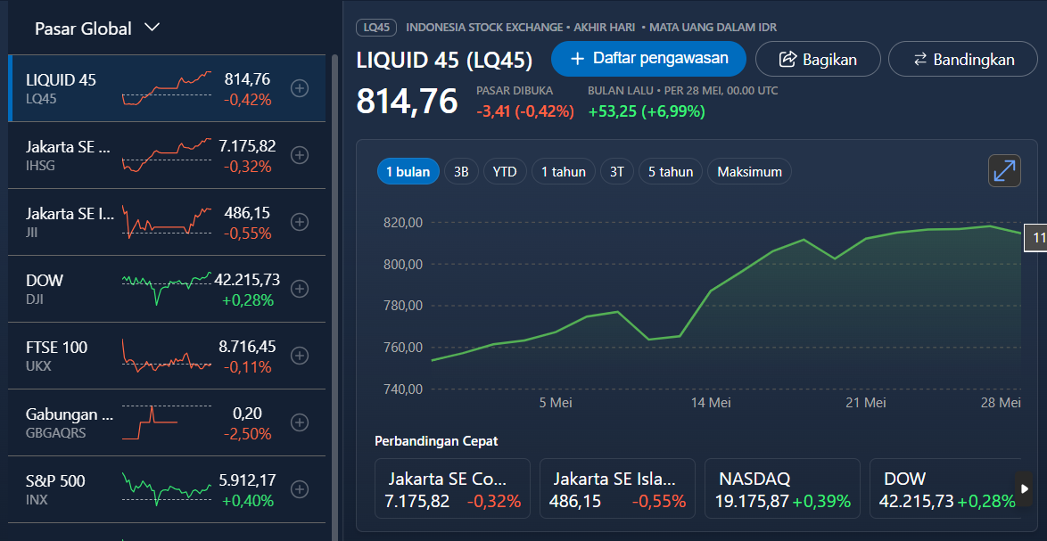Viewport: 1047px width, 541px height.
Task: Click plus icon beside Jakarta SE IHSG row
Action: pyautogui.click(x=300, y=155)
